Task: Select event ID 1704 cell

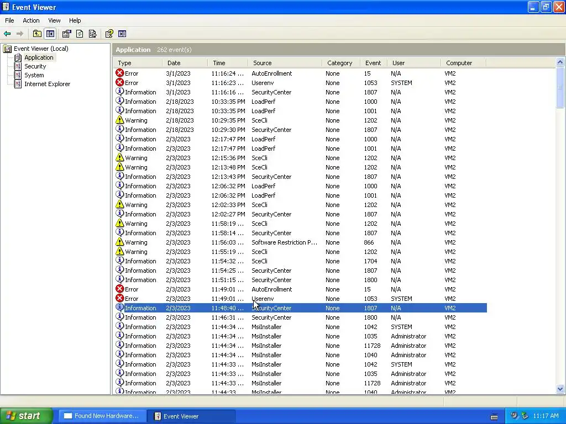Action: point(370,261)
